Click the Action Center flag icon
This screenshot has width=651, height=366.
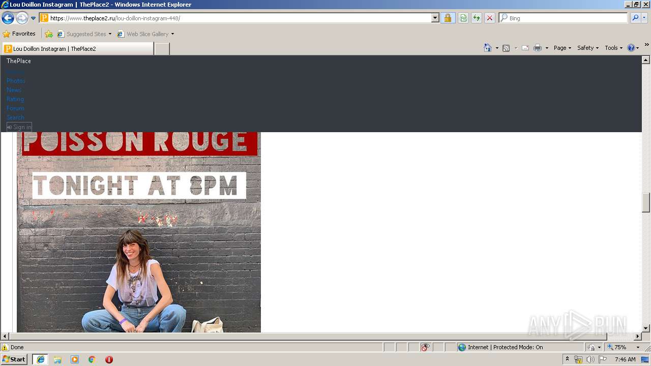point(603,359)
